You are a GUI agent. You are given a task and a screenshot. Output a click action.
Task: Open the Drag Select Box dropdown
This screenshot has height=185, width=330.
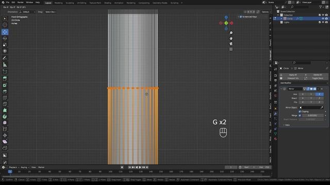[x=51, y=12]
